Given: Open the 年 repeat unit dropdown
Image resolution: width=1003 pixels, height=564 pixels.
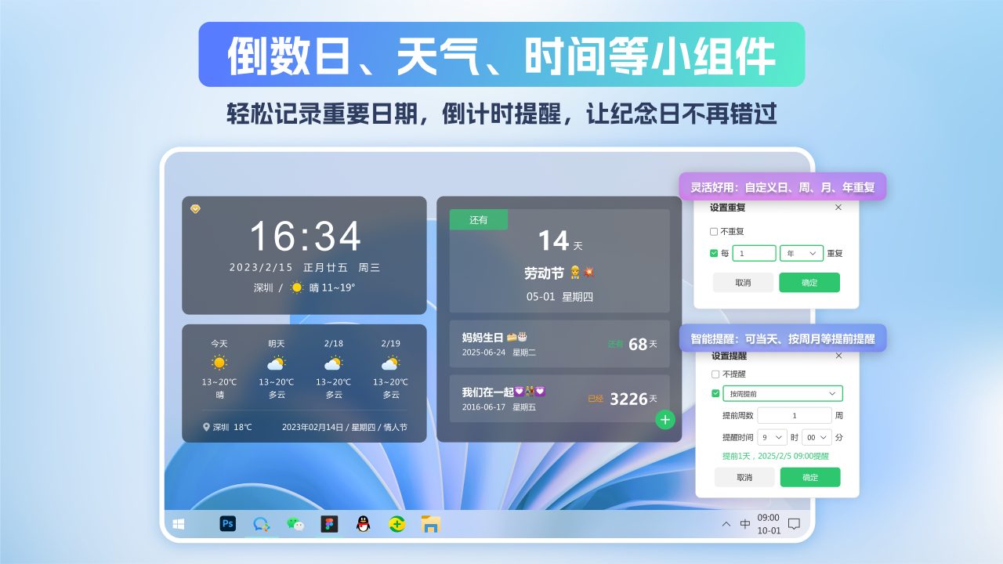Looking at the screenshot, I should [x=802, y=253].
